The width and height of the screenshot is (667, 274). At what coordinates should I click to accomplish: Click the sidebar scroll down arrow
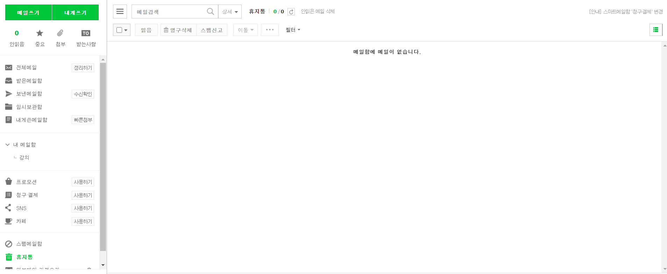(x=103, y=265)
